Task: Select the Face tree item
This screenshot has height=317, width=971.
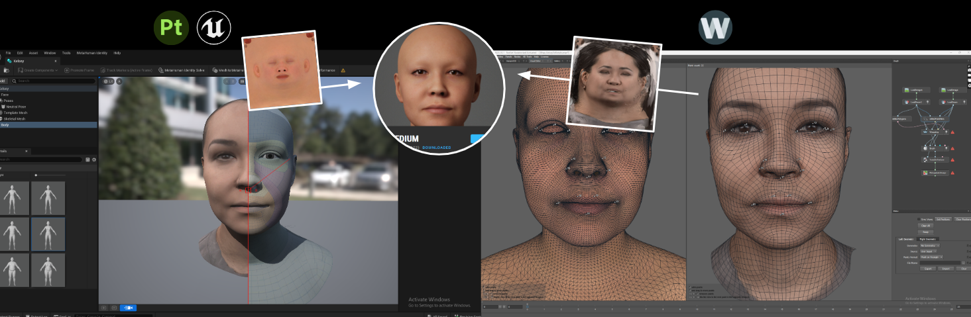Action: (48, 95)
